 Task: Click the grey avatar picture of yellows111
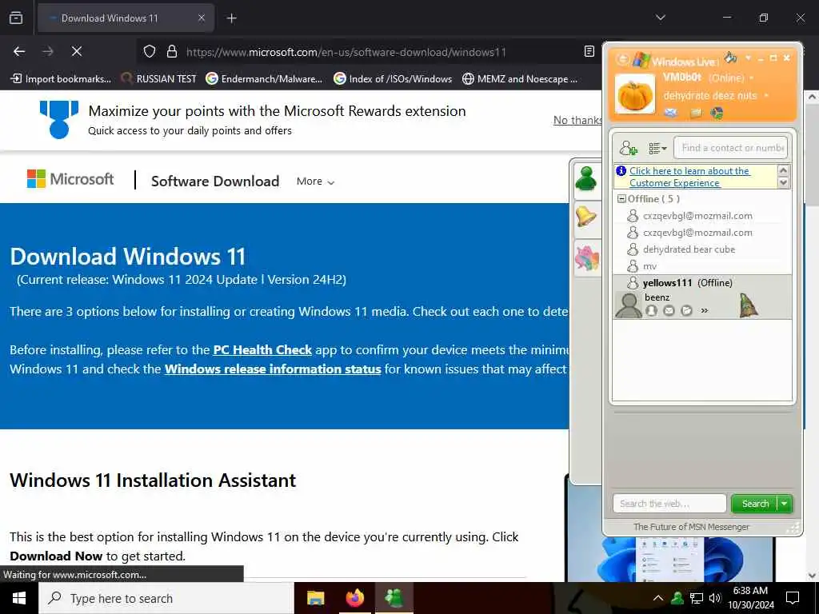(x=629, y=305)
